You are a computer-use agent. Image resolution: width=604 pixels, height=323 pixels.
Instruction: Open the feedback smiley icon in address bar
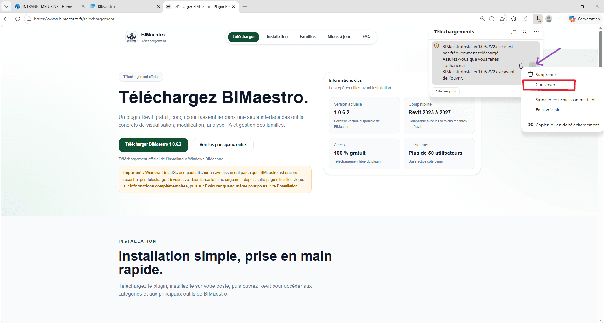coord(492,19)
